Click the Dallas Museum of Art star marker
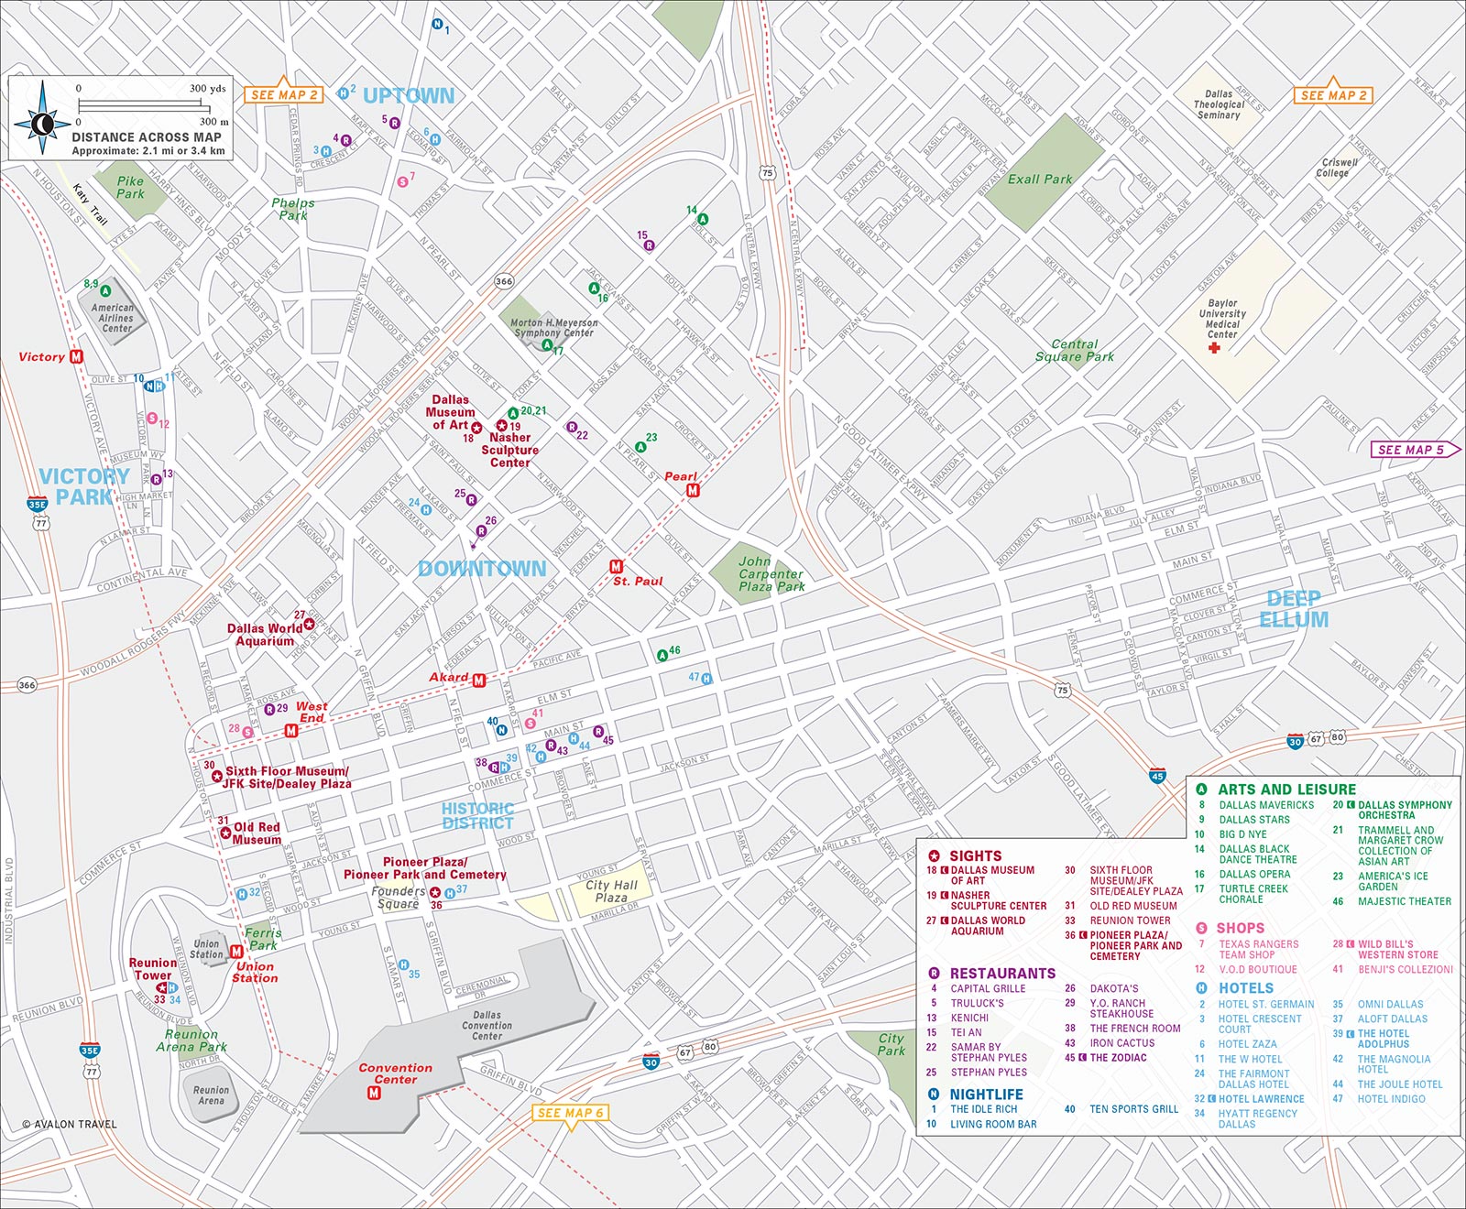Image resolution: width=1466 pixels, height=1209 pixels. tap(476, 427)
